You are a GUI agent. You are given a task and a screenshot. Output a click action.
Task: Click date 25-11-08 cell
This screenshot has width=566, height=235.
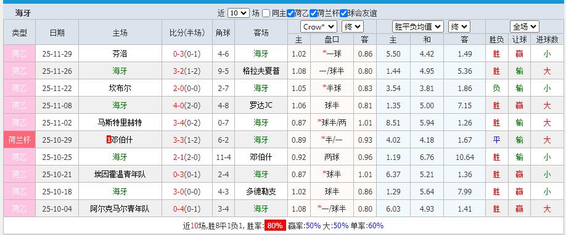(x=57, y=105)
